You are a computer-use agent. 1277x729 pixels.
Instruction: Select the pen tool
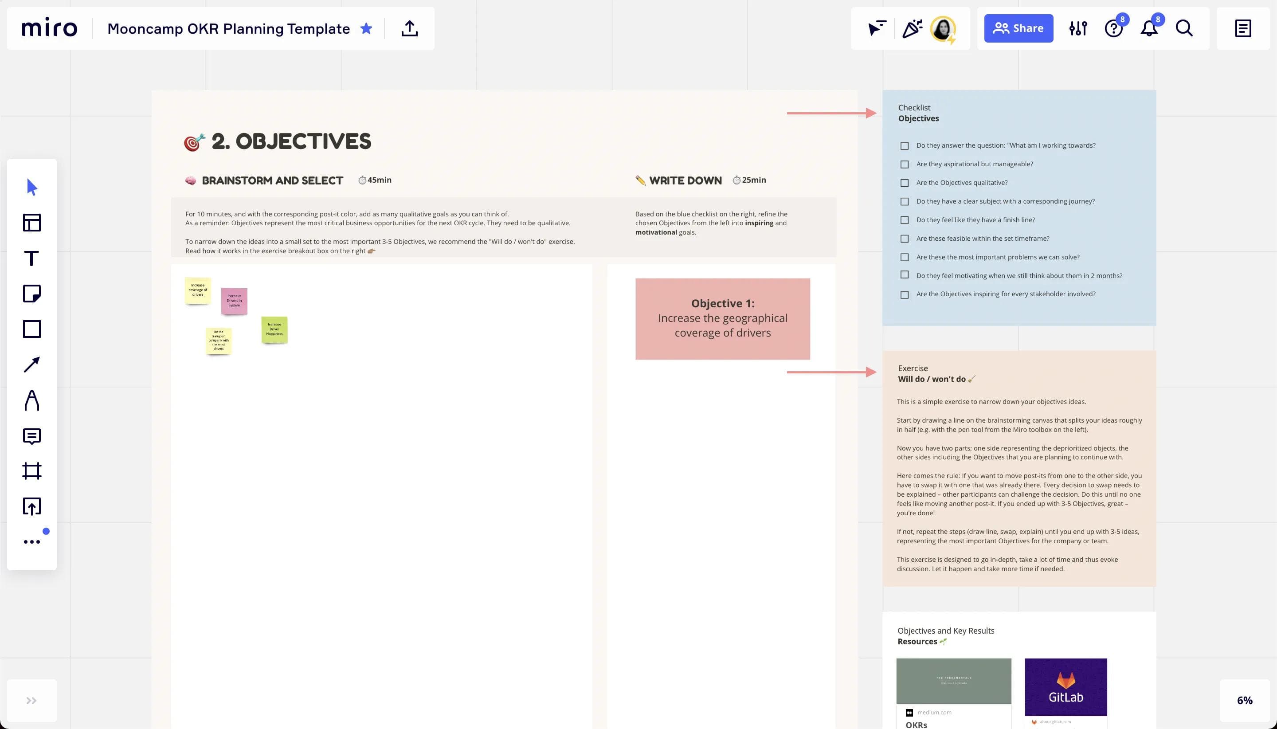[x=31, y=400]
